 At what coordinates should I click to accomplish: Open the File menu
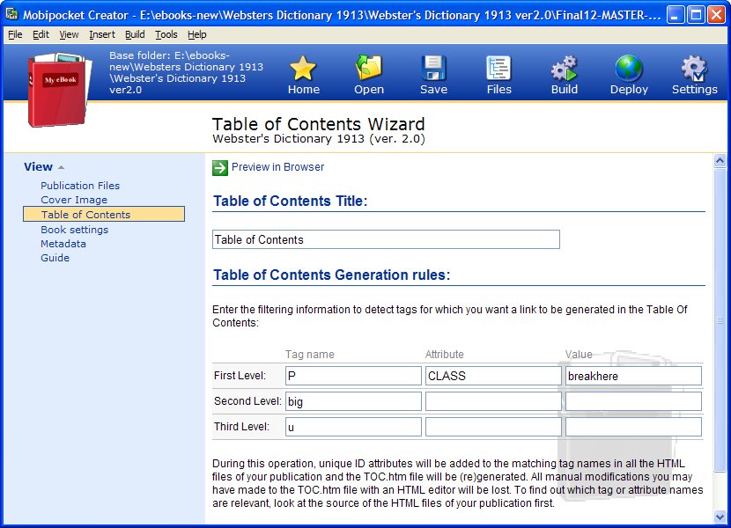15,34
